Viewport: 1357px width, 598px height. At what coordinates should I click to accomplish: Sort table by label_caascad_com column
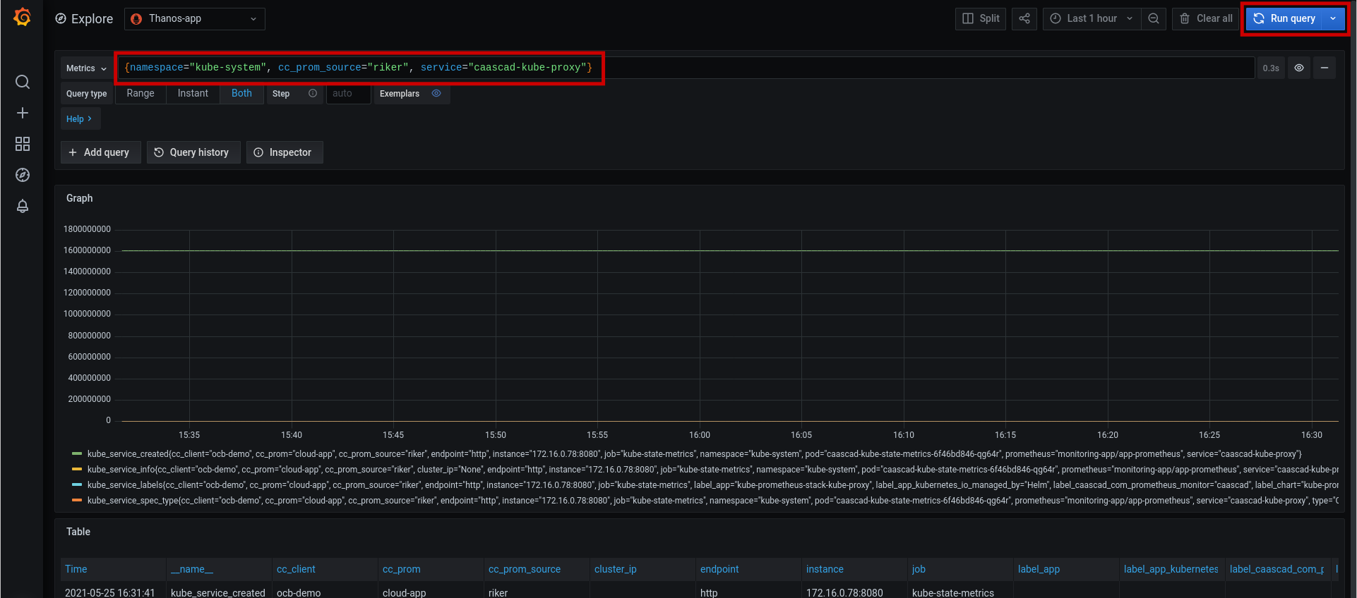click(1277, 569)
